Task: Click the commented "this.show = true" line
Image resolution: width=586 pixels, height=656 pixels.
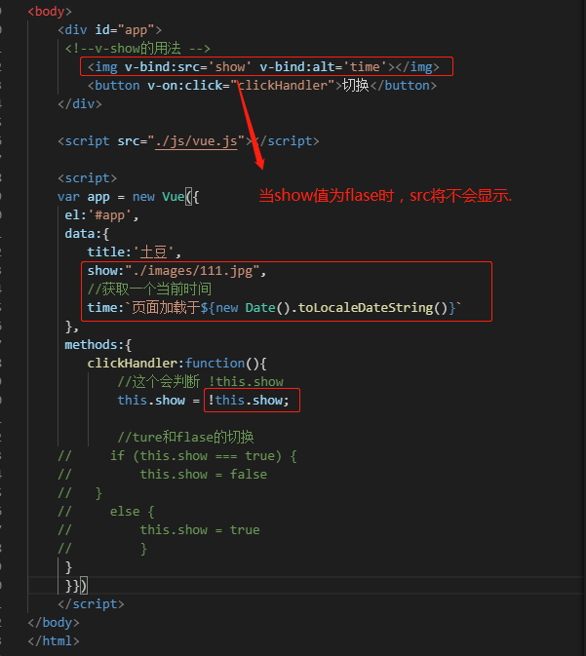Action: click(159, 530)
